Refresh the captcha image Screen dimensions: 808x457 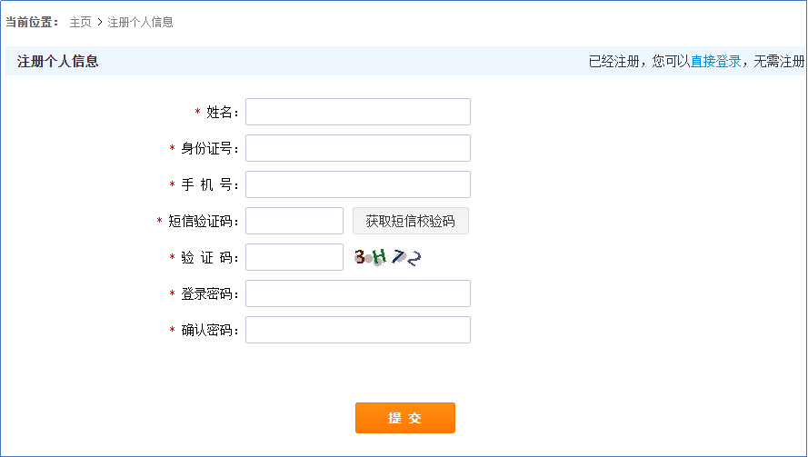(388, 258)
